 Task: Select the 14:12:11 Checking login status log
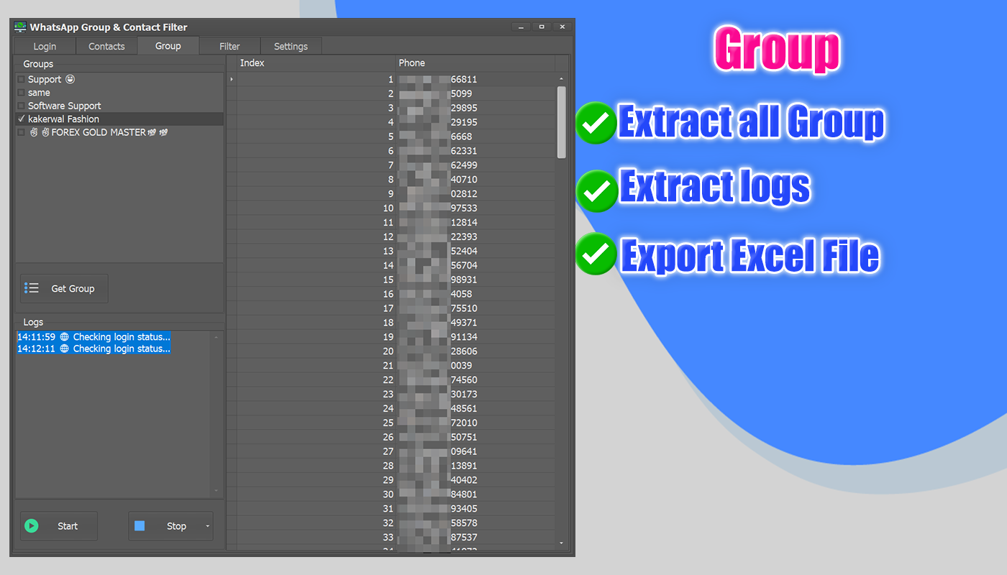(94, 349)
